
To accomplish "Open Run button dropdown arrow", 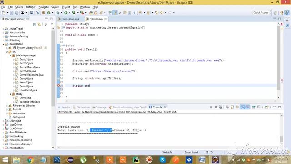I will [70, 13].
